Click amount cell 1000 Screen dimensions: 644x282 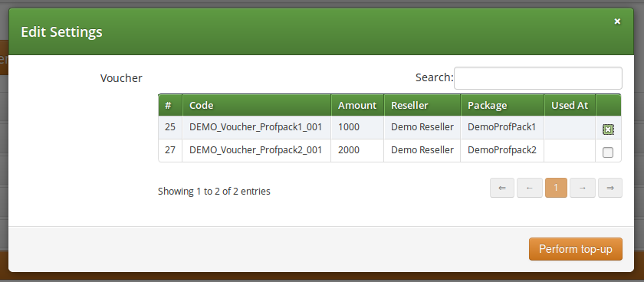(x=357, y=127)
